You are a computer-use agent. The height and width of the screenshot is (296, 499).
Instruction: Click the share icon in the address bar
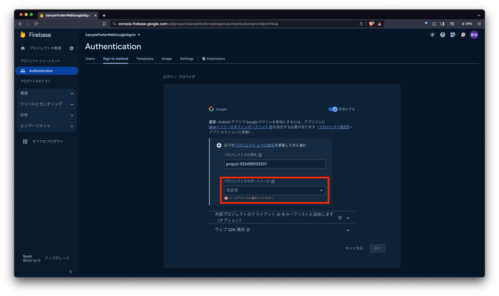tap(361, 24)
